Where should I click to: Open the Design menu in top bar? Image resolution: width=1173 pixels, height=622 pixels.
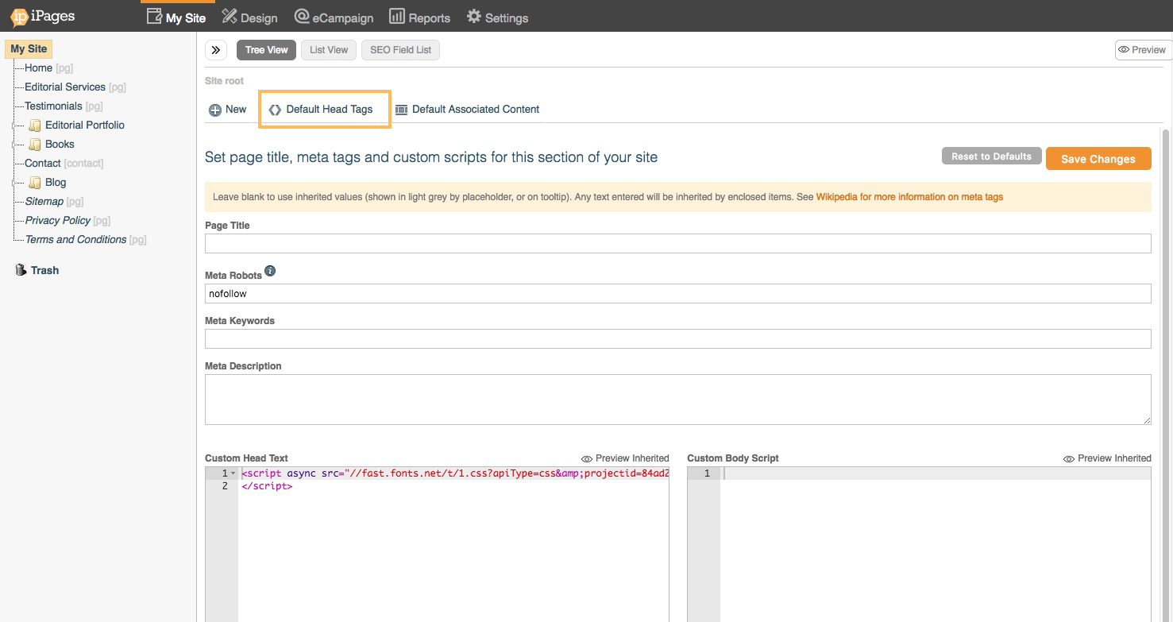tap(249, 17)
